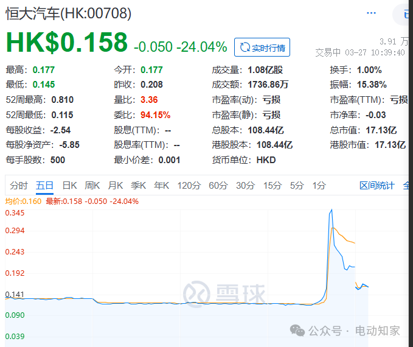413x347 pixels.
Task: Click the 0.345 price axis label
Action: (x=15, y=213)
